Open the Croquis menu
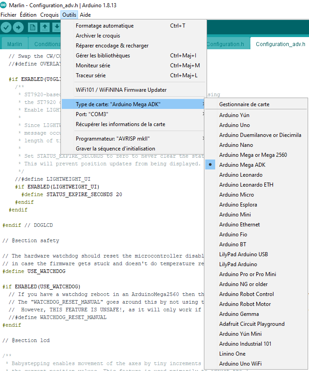This screenshot has height=371, width=309. [x=49, y=15]
